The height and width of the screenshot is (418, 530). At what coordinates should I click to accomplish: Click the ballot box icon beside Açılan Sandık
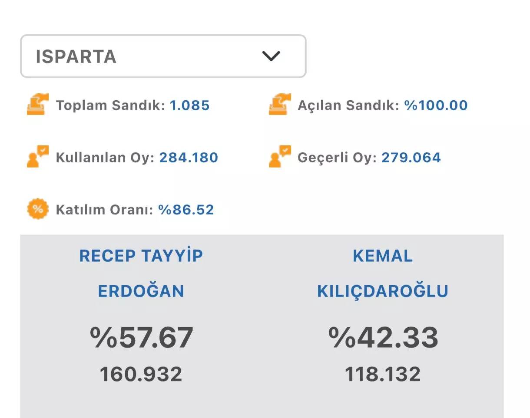(280, 105)
